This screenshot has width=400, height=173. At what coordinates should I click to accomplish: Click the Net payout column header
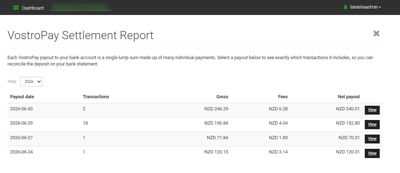point(349,97)
